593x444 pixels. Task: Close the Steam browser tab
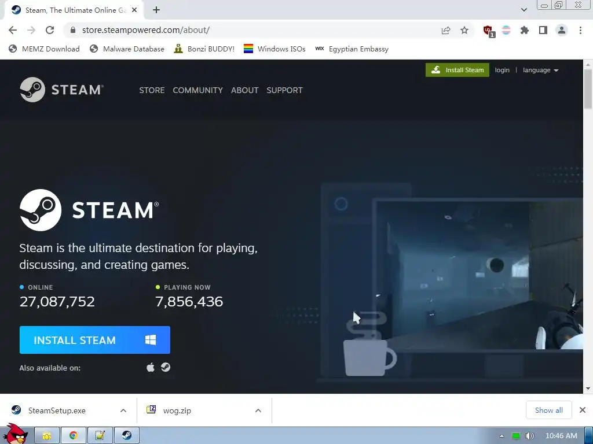coord(134,10)
